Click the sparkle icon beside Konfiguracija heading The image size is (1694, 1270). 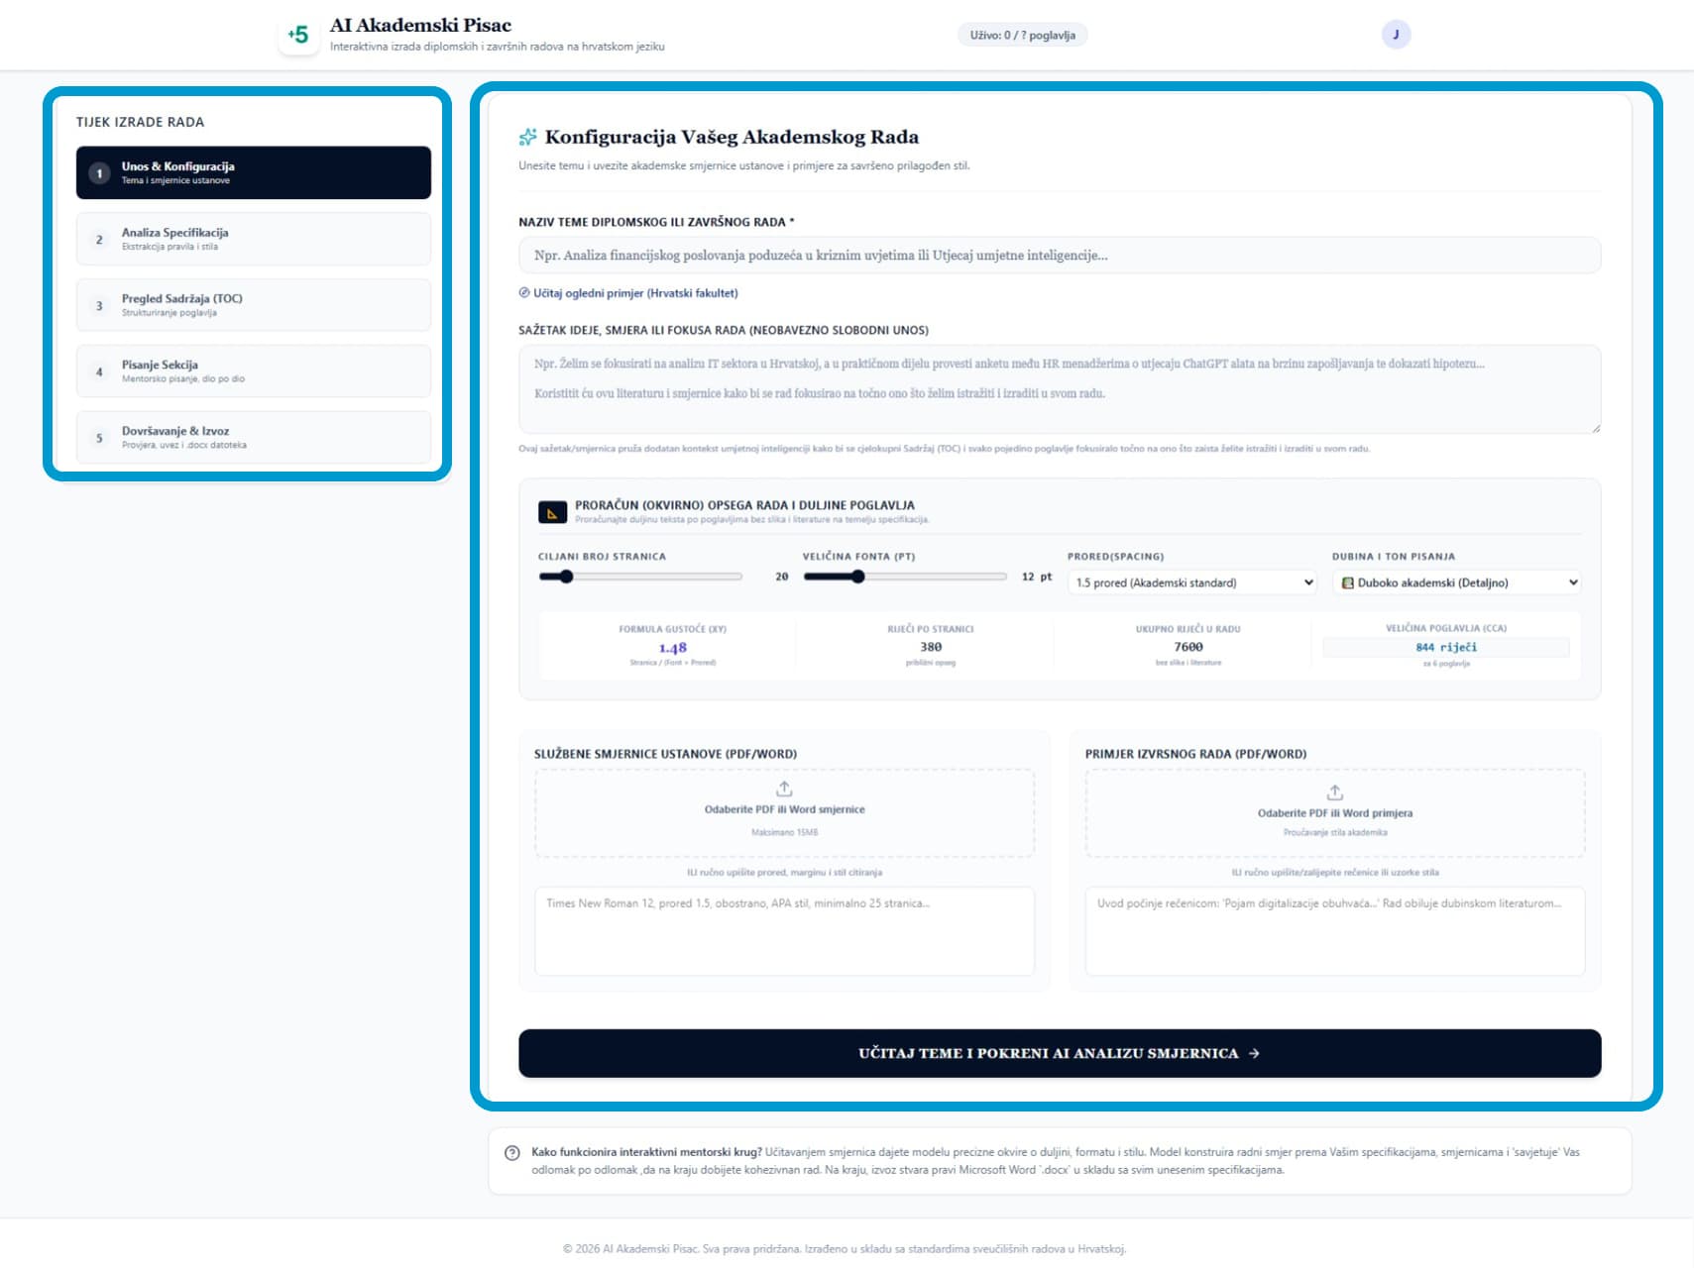click(528, 137)
